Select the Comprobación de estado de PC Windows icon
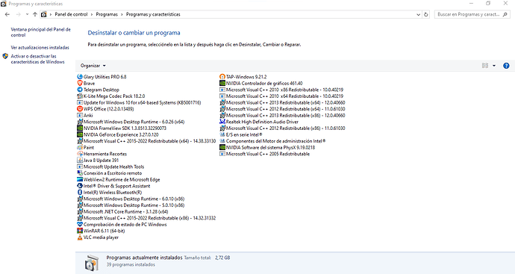 (79, 225)
